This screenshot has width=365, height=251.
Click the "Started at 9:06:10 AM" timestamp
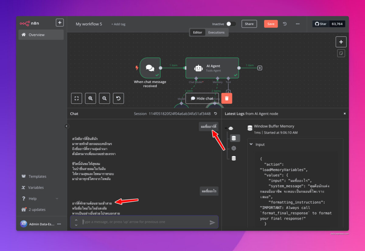[281, 133]
